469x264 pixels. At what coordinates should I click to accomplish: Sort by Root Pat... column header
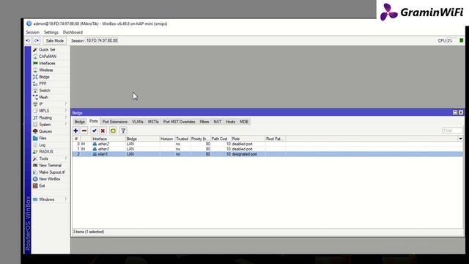(x=276, y=139)
